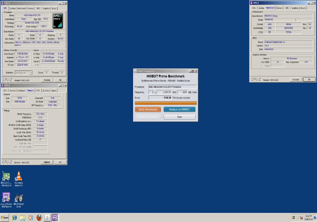Click the benchmark progress bar
The image size is (317, 222).
165,103
